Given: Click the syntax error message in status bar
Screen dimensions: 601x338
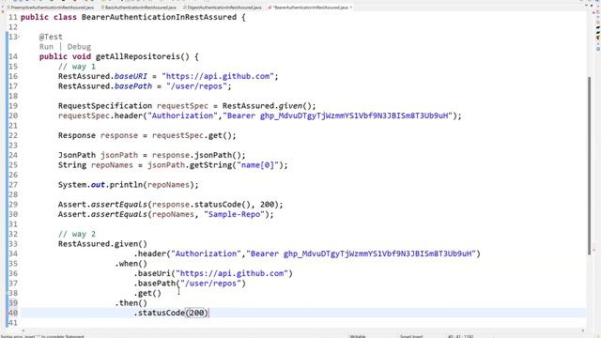Looking at the screenshot, I should tap(42, 336).
